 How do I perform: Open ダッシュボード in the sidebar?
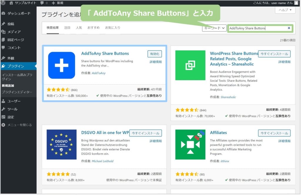point(19,13)
